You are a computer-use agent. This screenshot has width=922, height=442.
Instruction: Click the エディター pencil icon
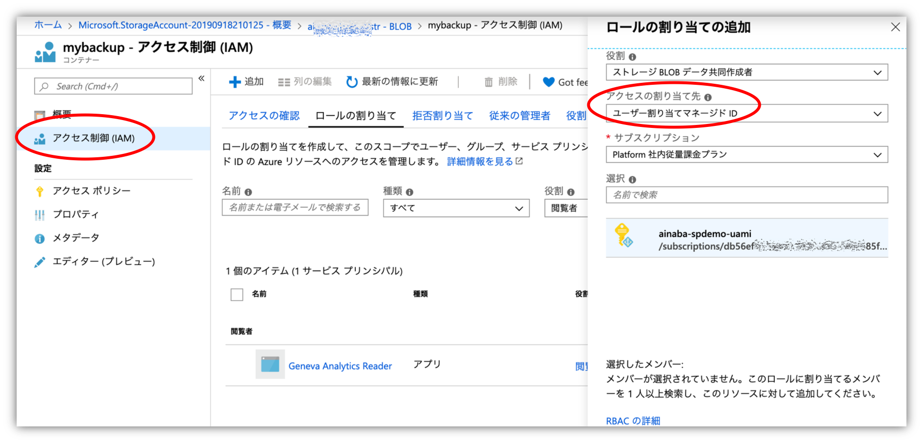tap(40, 262)
